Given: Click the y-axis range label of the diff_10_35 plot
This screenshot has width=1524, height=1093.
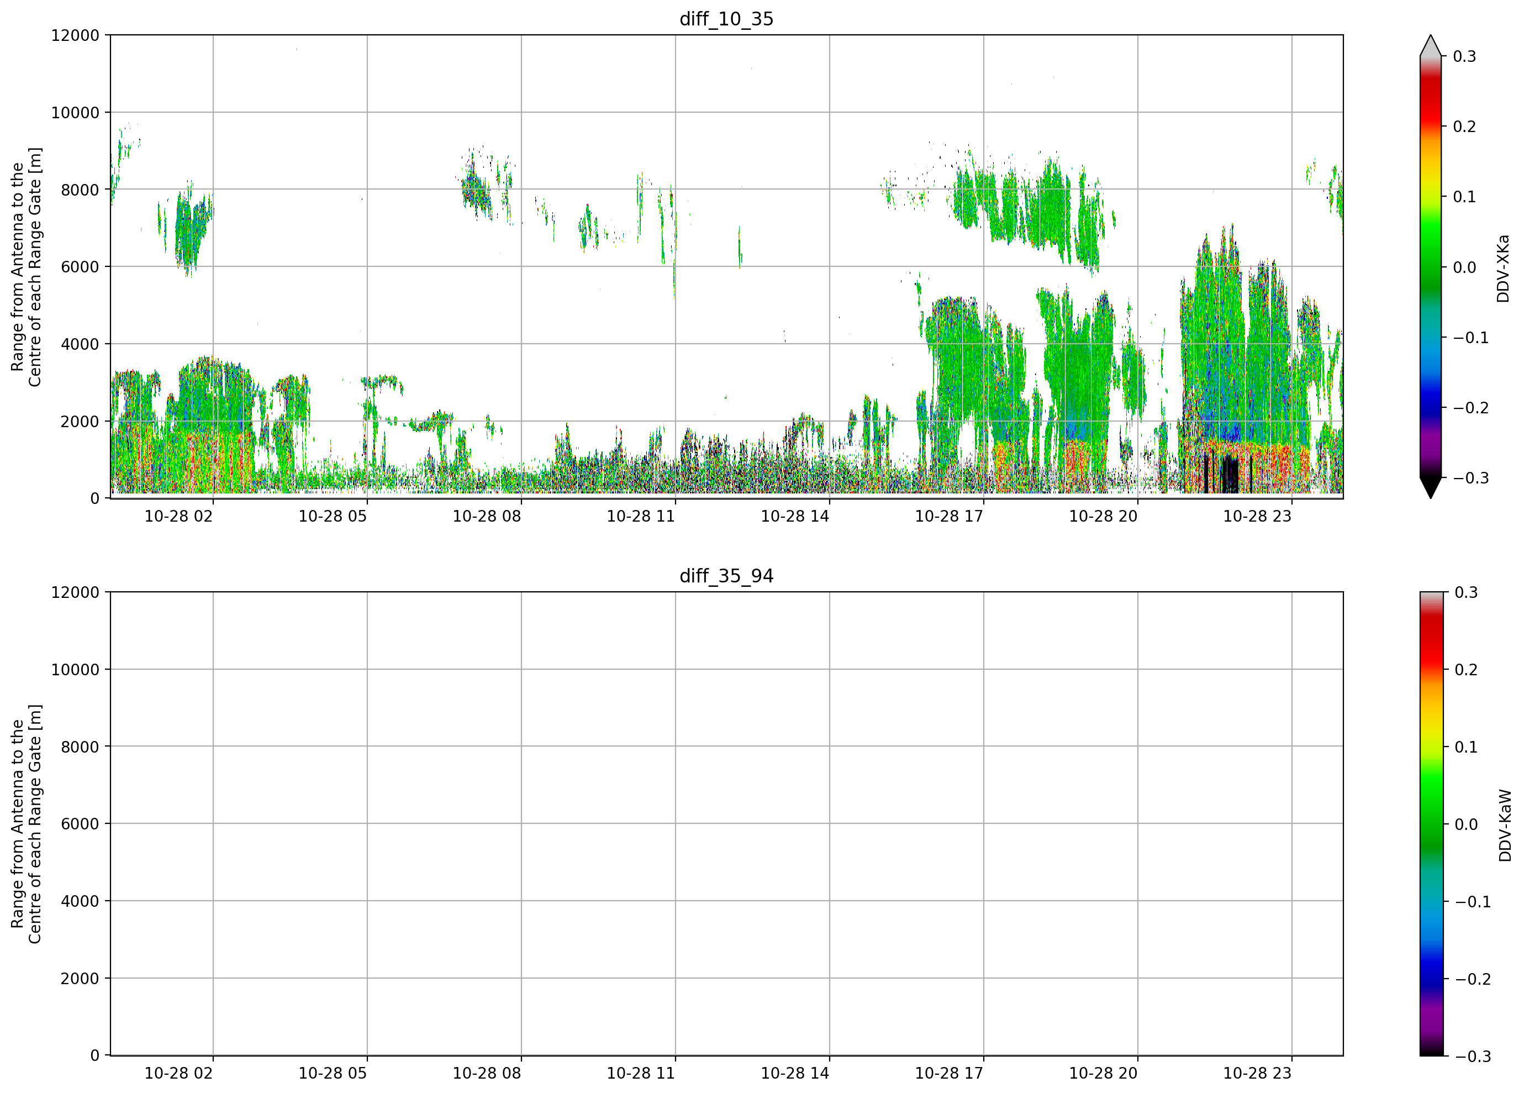Looking at the screenshot, I should [x=26, y=267].
